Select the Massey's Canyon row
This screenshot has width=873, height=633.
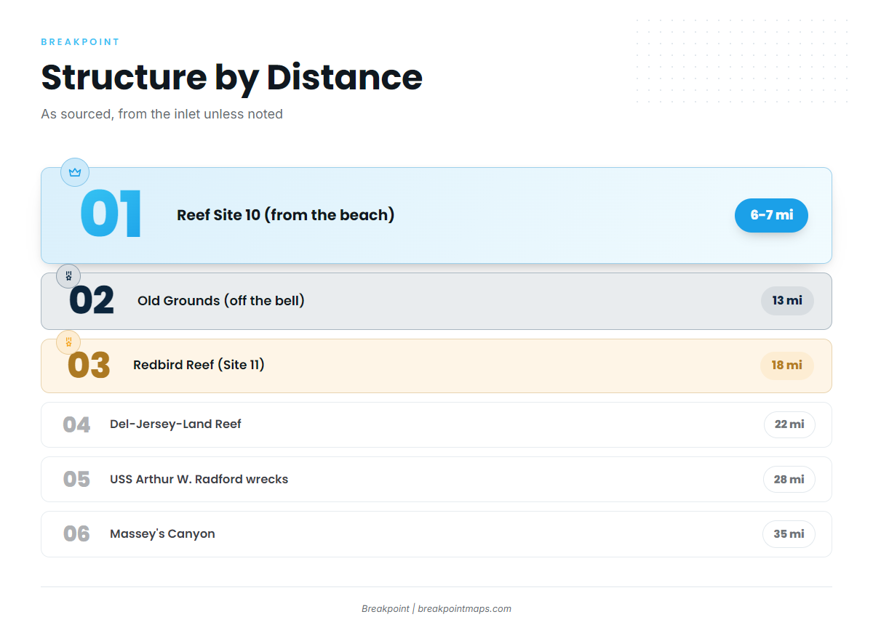(x=436, y=534)
